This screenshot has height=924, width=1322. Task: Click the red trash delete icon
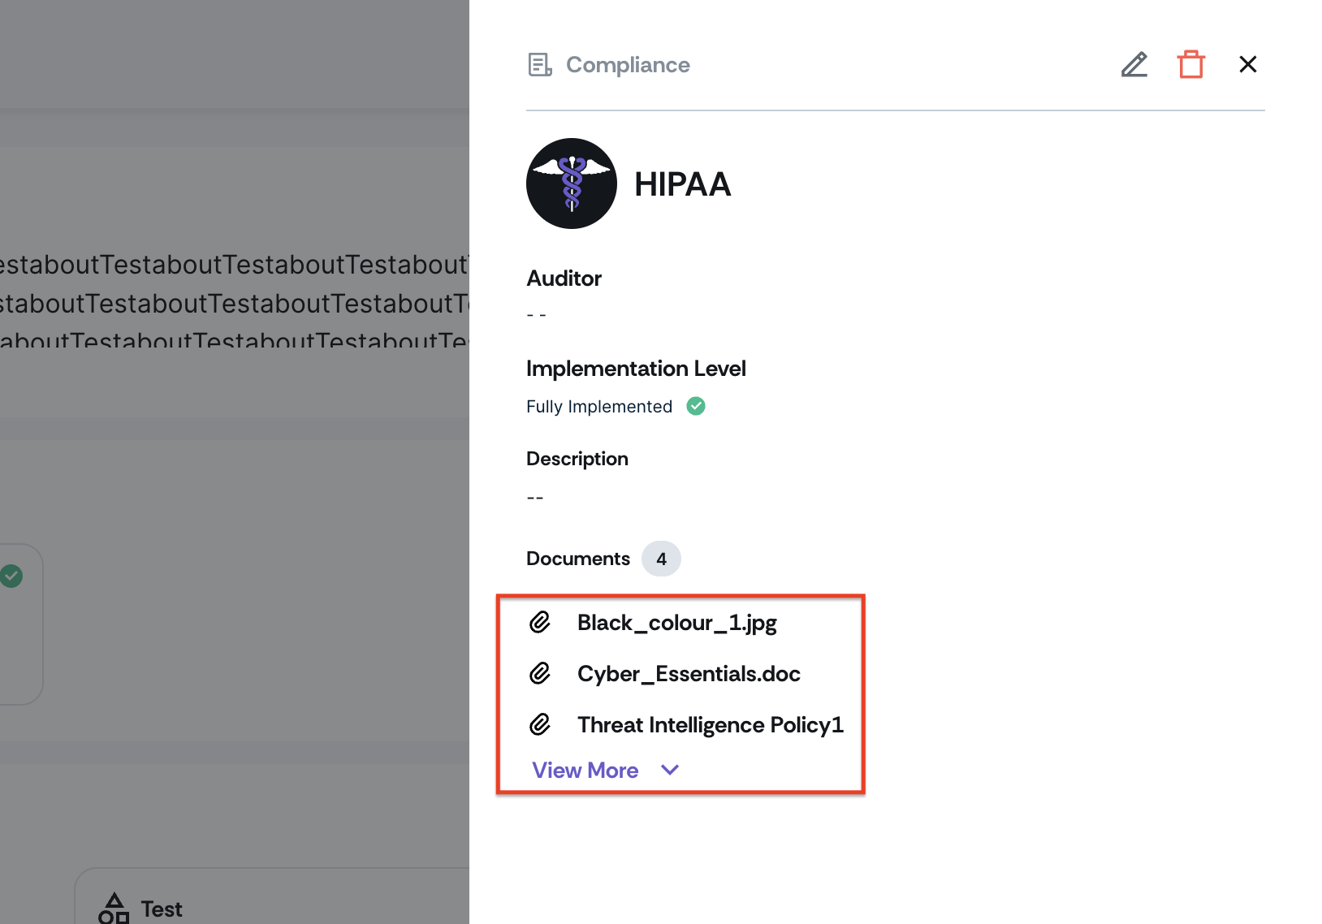[1190, 65]
